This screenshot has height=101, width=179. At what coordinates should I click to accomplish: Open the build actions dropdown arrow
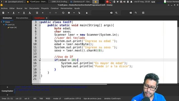74,13
